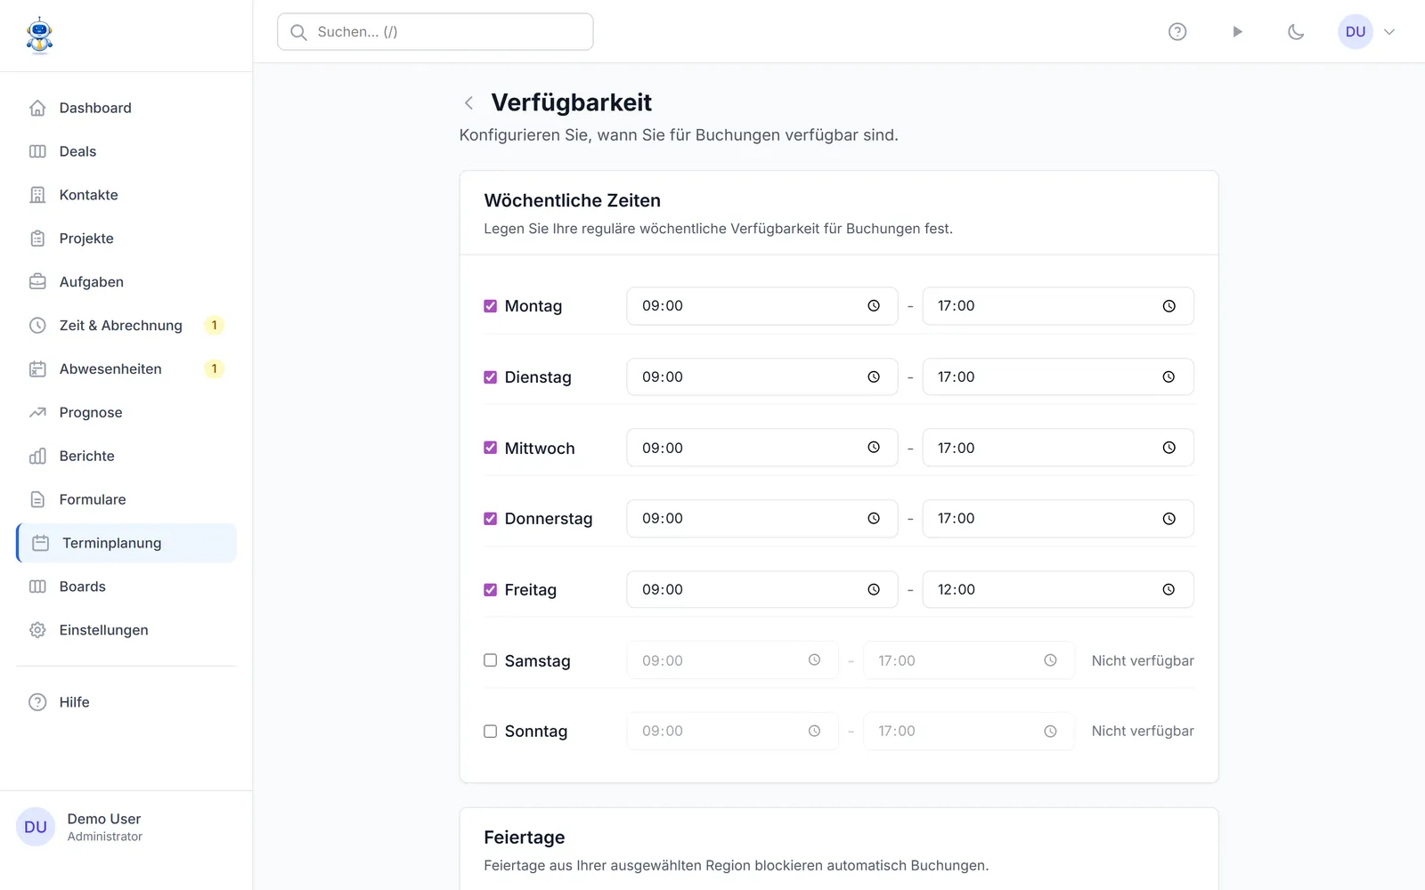
Task: Open time picker for Dienstag start time
Action: [x=874, y=377]
